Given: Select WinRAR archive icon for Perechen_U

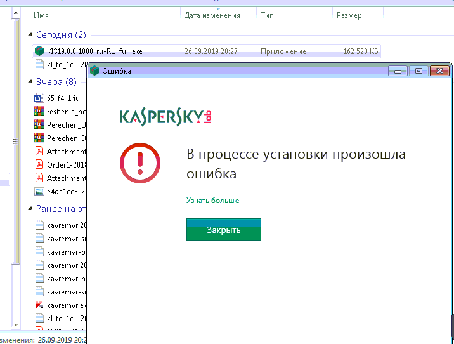Looking at the screenshot, I should tap(39, 124).
